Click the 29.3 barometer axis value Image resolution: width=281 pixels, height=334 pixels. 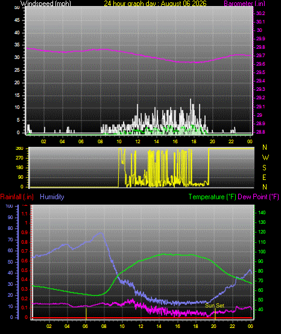260,89
